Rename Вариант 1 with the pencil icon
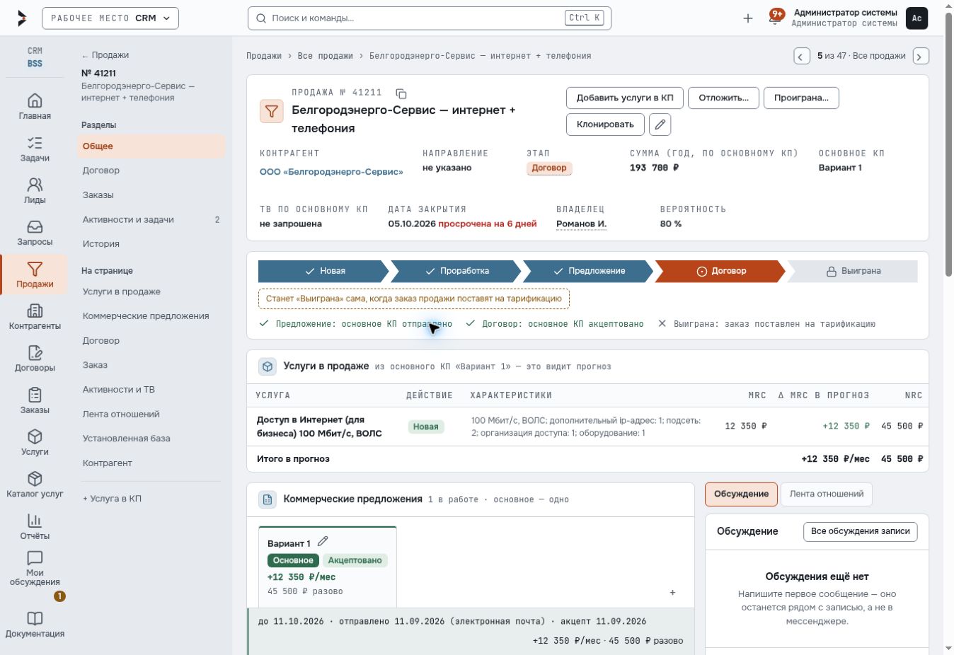Screen dimensions: 954x655 click(x=323, y=542)
